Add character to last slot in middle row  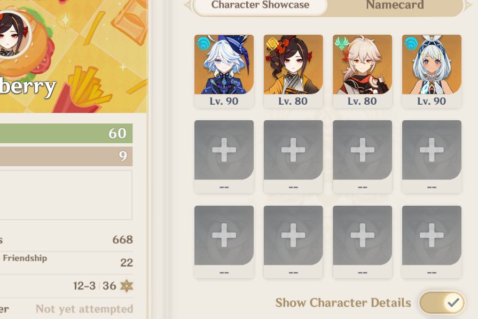click(x=432, y=157)
